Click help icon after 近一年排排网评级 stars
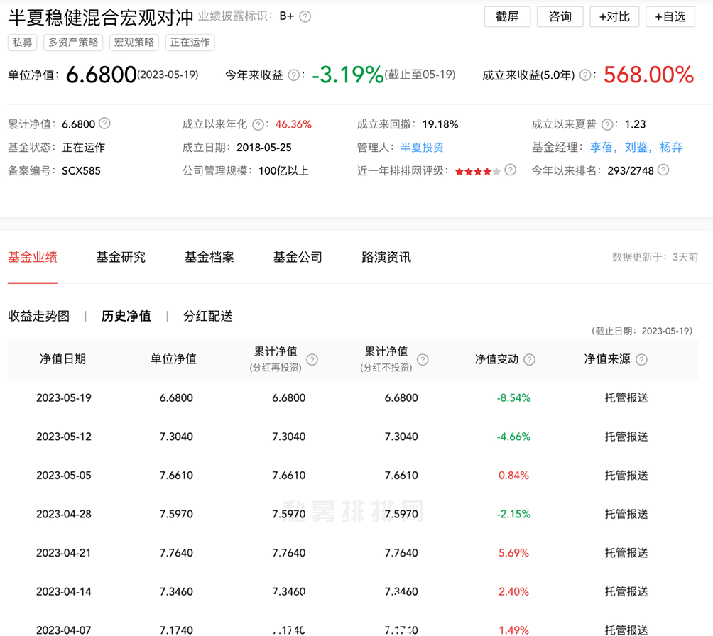Image resolution: width=713 pixels, height=636 pixels. pyautogui.click(x=511, y=170)
